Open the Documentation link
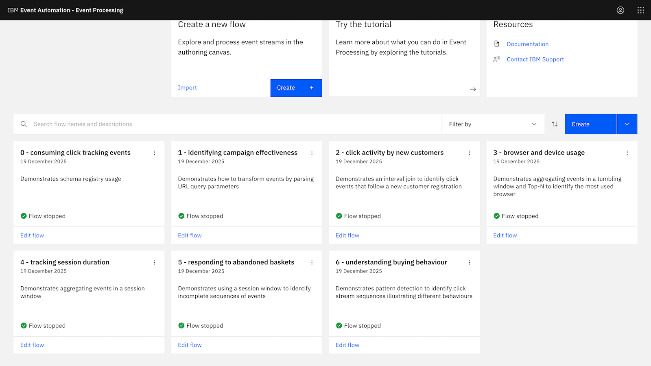Screen dimensions: 651x366 [527, 44]
